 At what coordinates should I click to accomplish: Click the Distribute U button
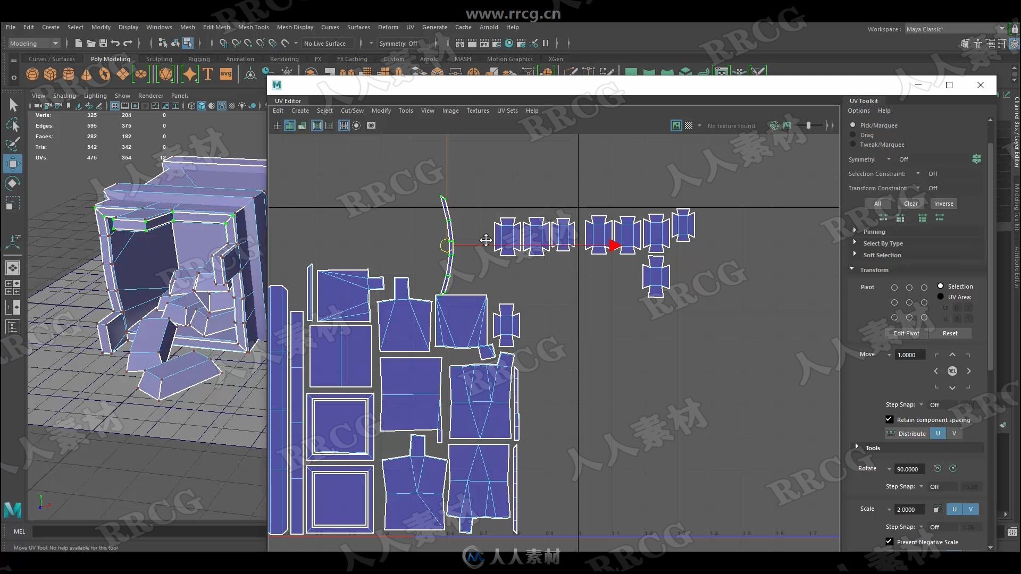[938, 433]
